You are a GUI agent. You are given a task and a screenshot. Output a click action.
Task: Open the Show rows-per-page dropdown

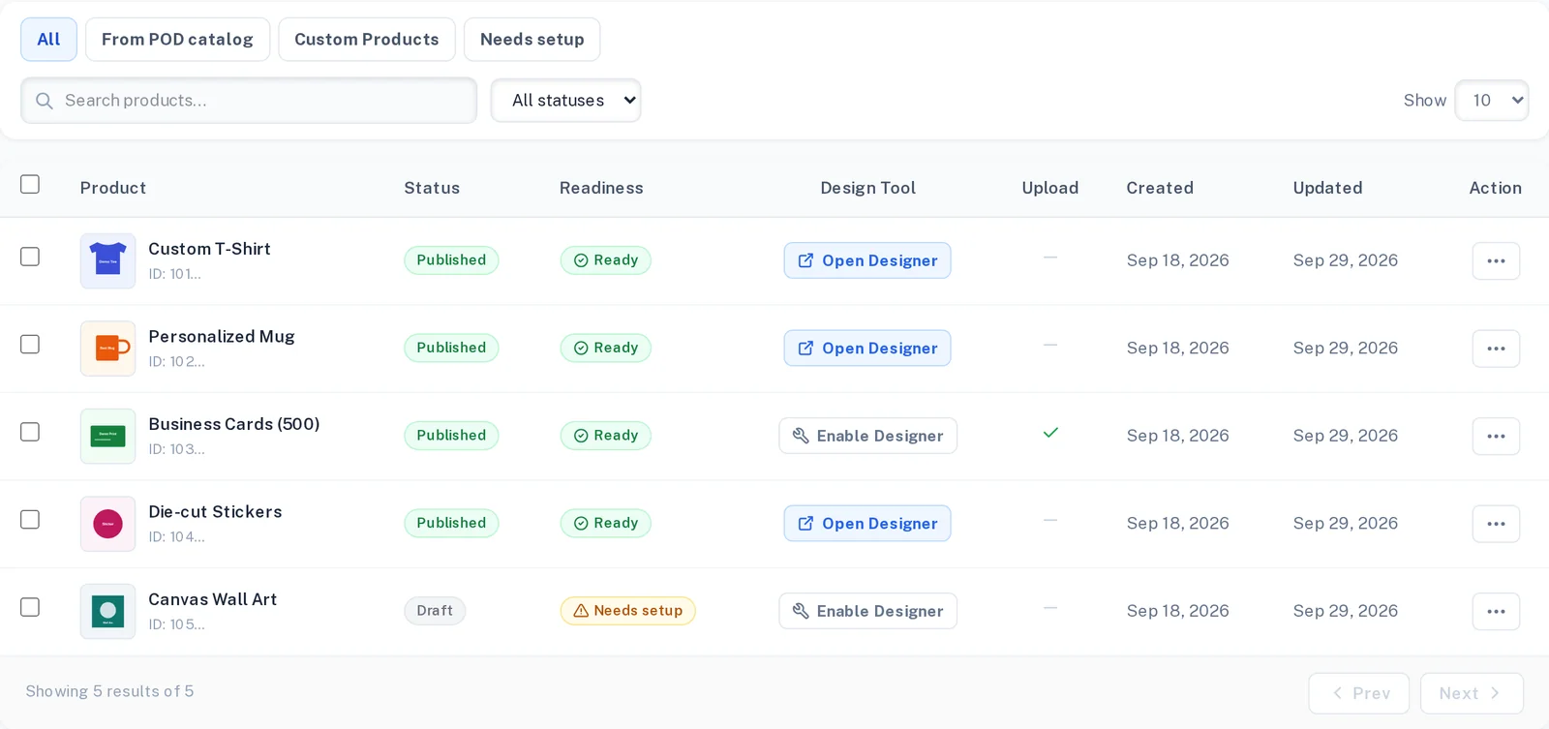(x=1492, y=101)
